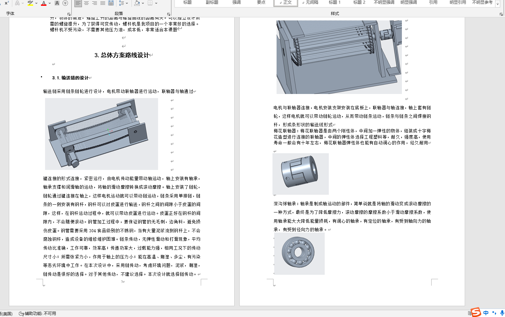
Task: Click heading 3. 总体方案路线设计
Action: (122, 55)
